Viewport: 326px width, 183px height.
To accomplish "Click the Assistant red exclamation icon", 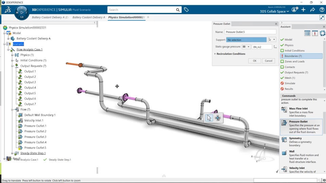I will point(315,33).
